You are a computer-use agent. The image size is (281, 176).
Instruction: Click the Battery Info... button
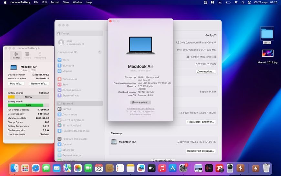(x=39, y=83)
